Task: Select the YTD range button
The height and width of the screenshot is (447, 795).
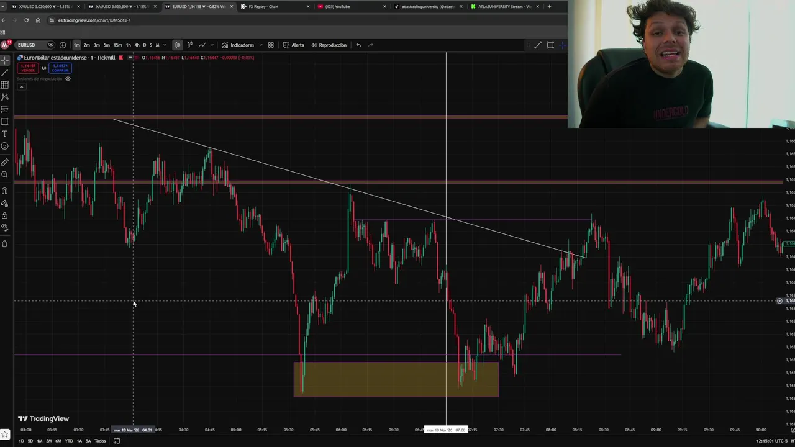Action: pyautogui.click(x=69, y=441)
